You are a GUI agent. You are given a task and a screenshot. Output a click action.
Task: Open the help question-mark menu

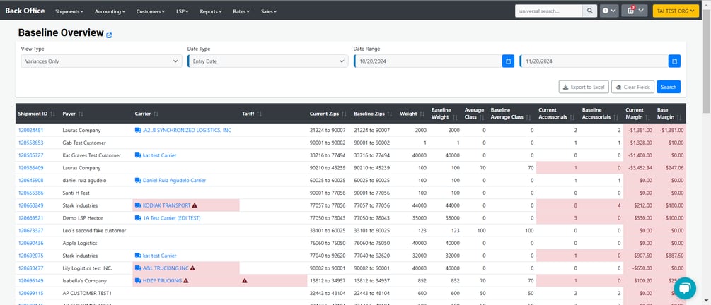[609, 11]
